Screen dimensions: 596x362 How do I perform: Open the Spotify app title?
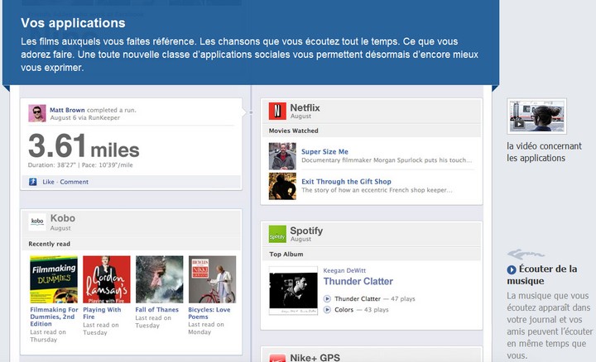pyautogui.click(x=306, y=231)
